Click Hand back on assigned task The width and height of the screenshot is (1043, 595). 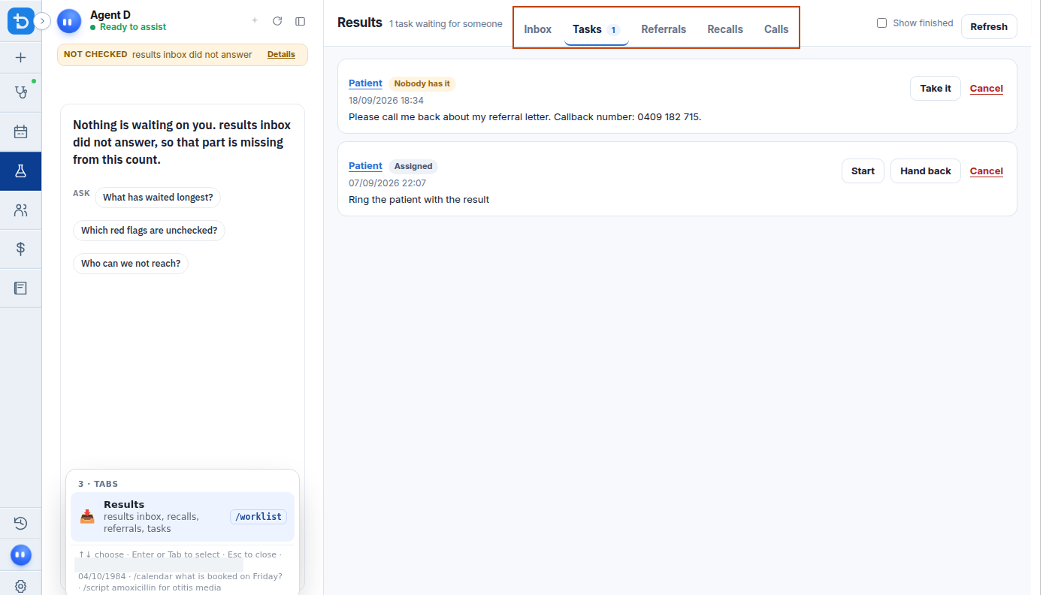click(x=926, y=171)
